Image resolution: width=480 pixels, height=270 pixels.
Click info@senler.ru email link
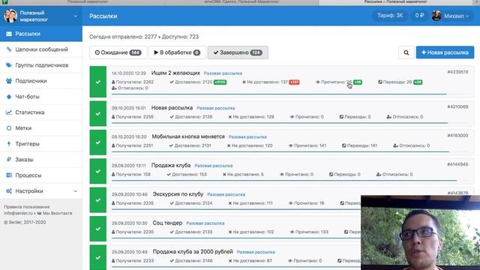(18, 213)
